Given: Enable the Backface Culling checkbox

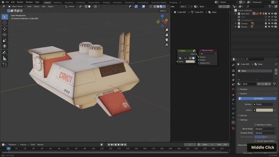Looking at the screenshot, I should [255, 125].
